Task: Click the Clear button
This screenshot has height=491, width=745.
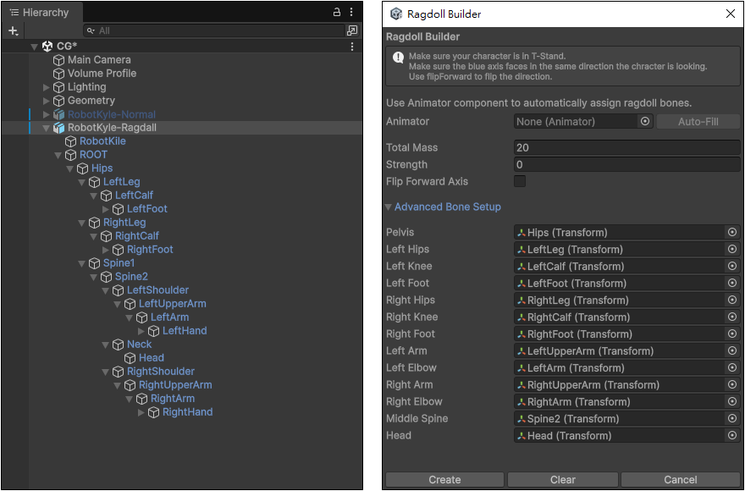Action: [563, 480]
